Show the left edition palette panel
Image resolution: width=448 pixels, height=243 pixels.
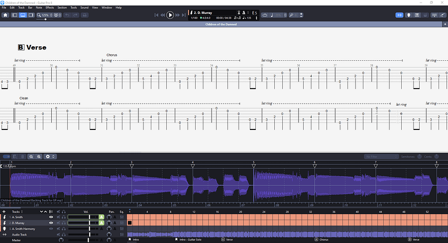pos(14,15)
